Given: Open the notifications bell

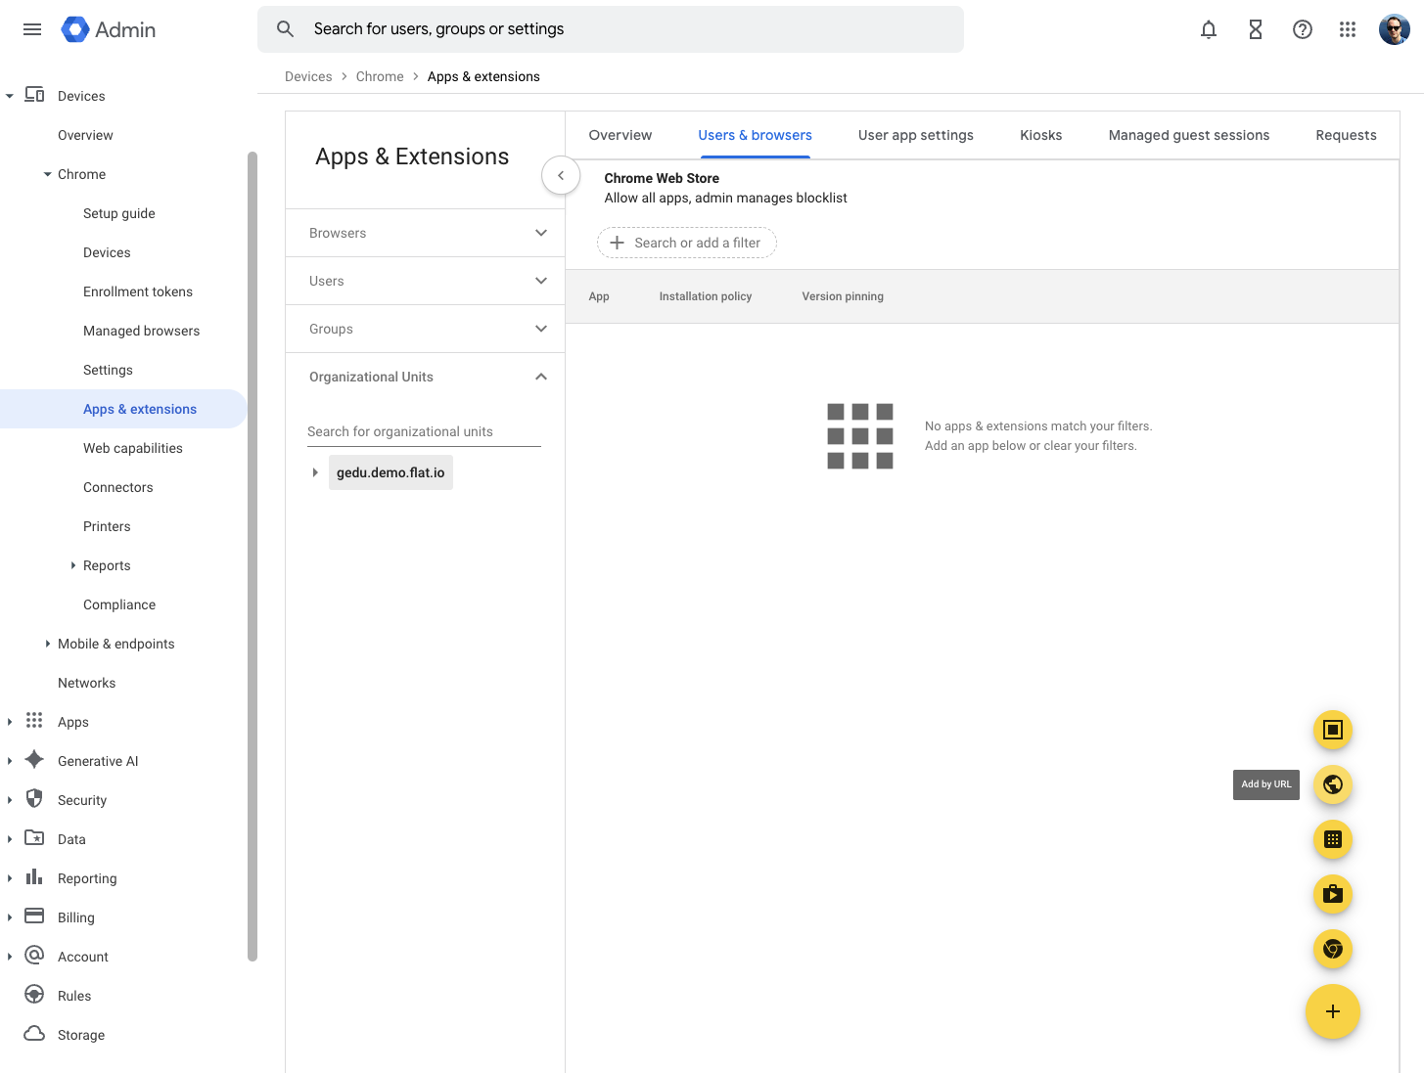Looking at the screenshot, I should coord(1209,29).
